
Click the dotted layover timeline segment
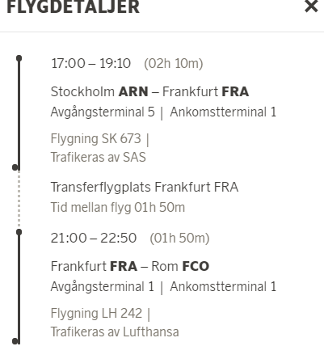[19, 200]
